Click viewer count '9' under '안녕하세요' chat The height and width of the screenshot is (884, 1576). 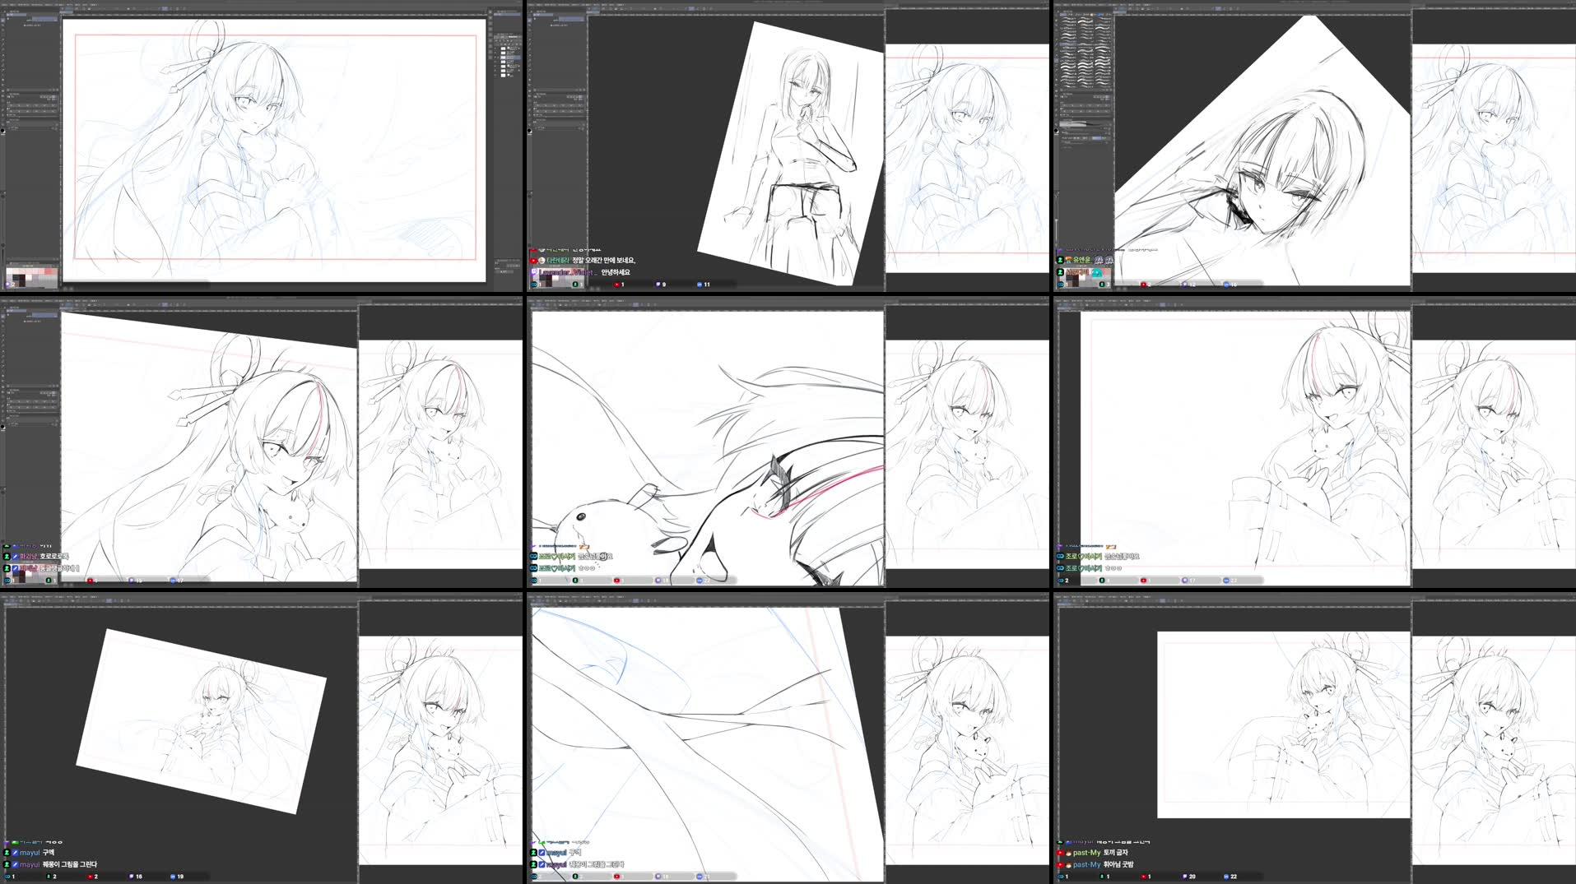(663, 285)
